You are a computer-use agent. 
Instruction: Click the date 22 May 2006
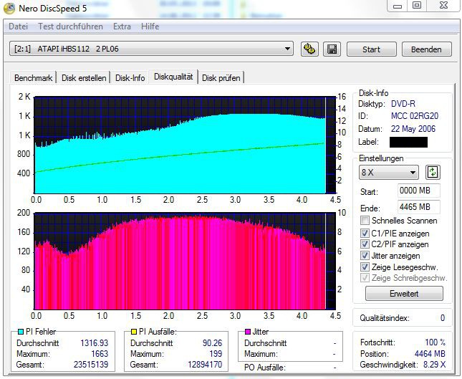(413, 129)
